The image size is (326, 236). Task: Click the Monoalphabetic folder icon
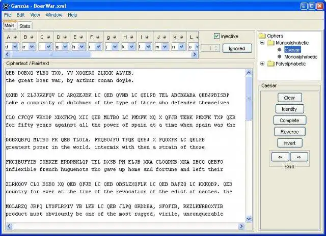pyautogui.click(x=271, y=43)
